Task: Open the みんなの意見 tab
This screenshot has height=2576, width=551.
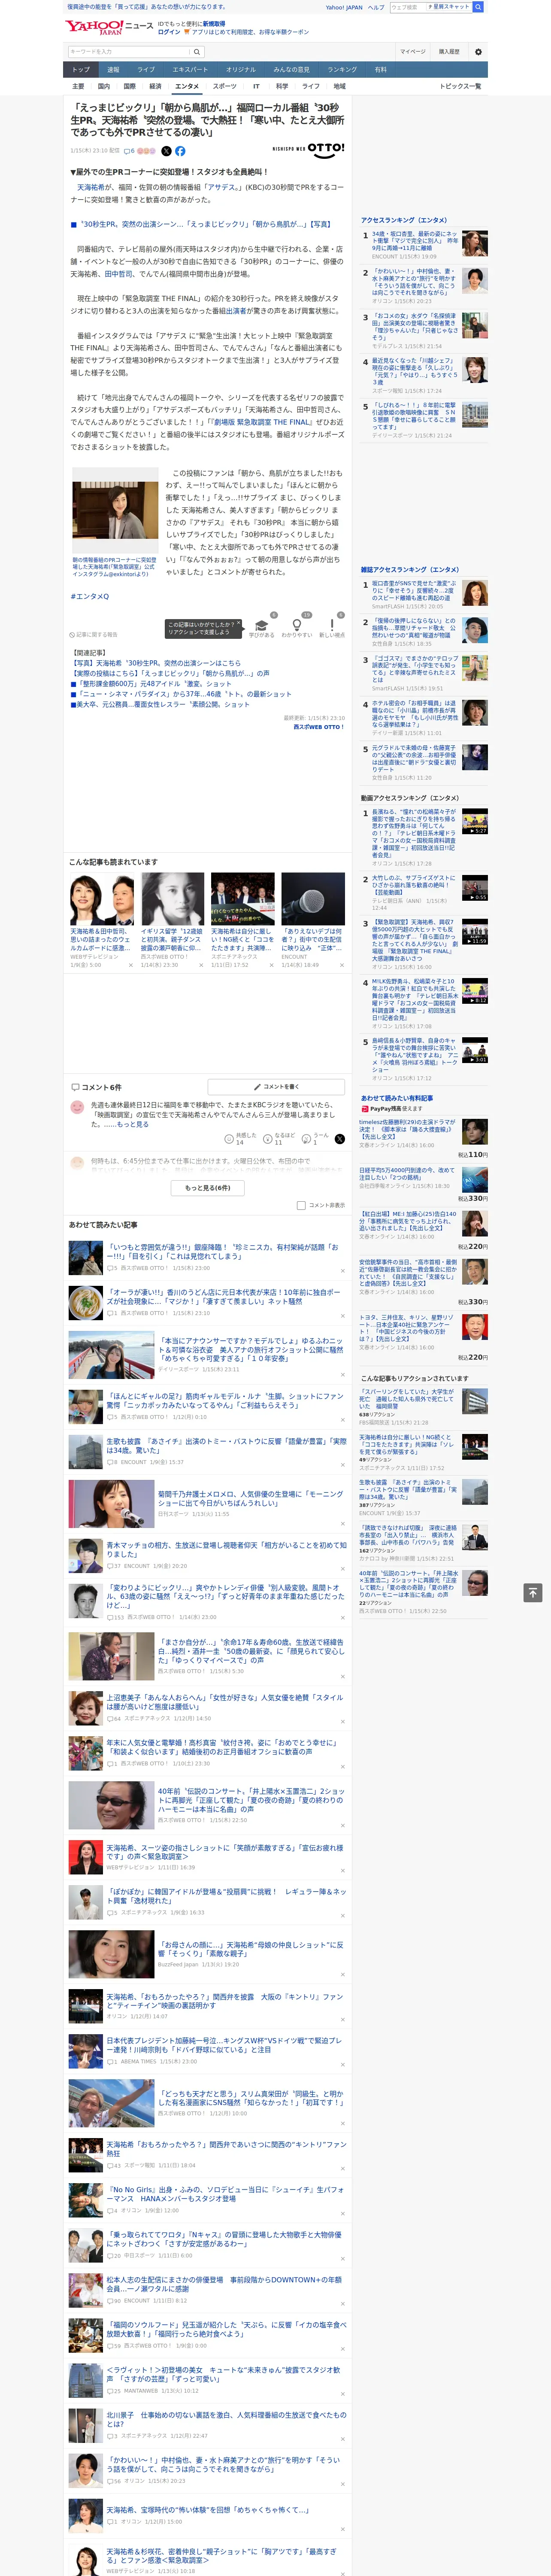Action: coord(291,70)
